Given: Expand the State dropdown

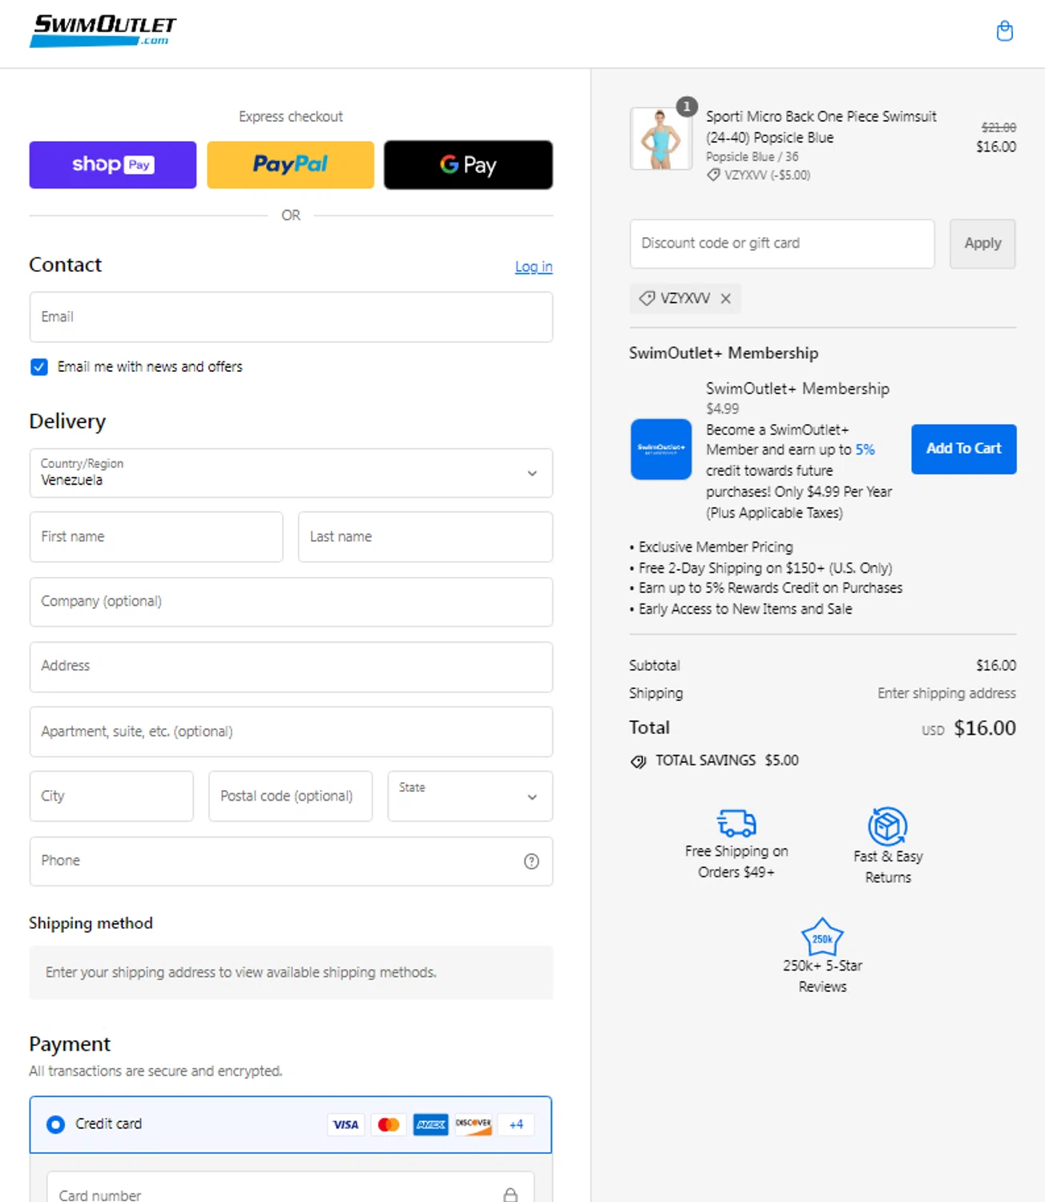Looking at the screenshot, I should (x=470, y=796).
